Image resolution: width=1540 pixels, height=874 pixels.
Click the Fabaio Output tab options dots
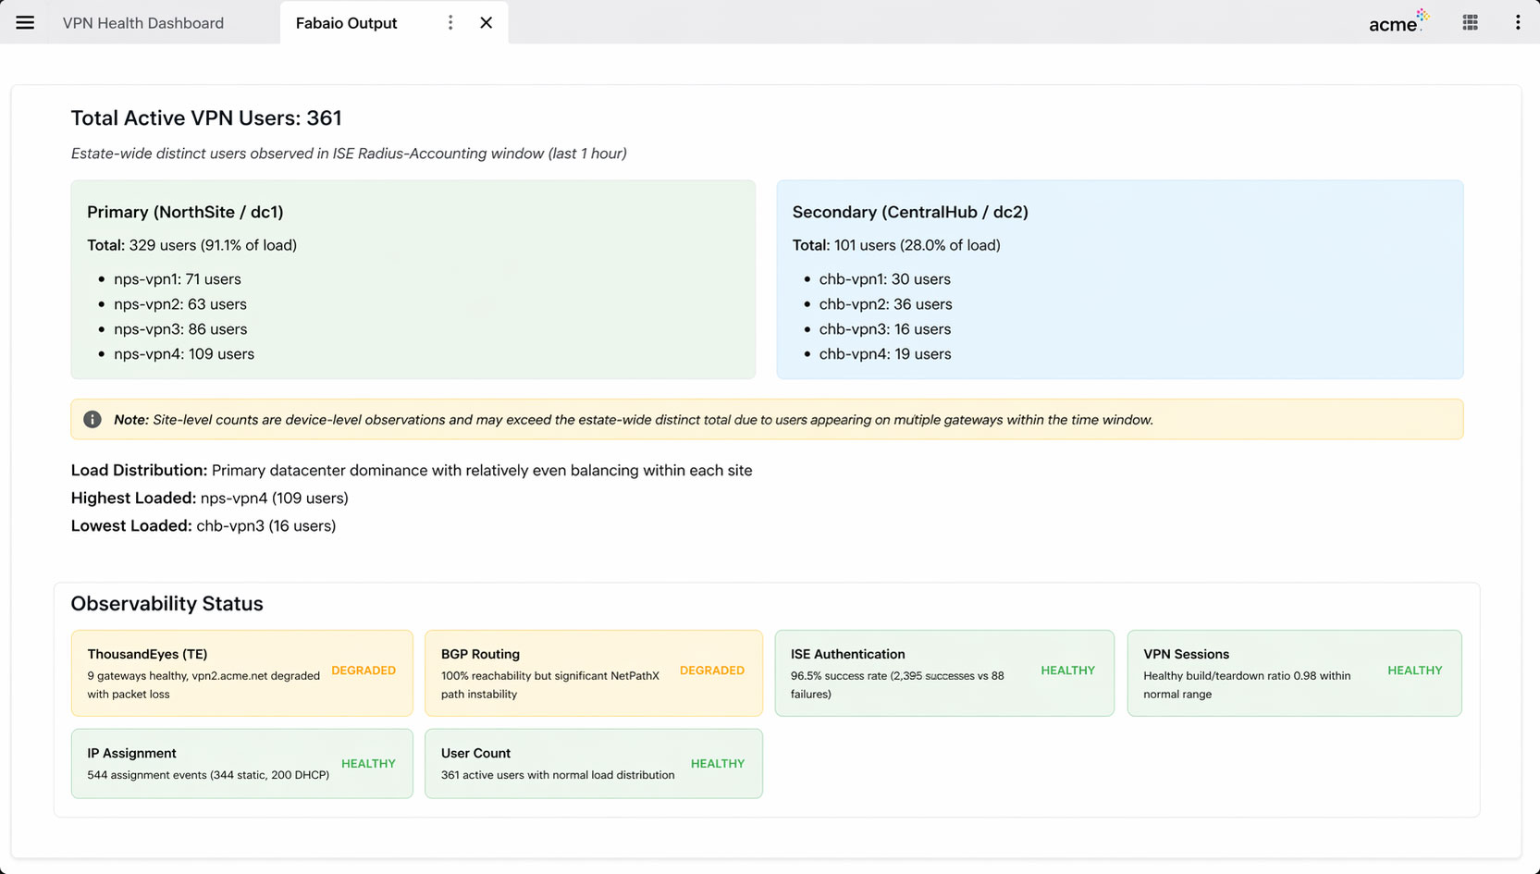pyautogui.click(x=450, y=23)
